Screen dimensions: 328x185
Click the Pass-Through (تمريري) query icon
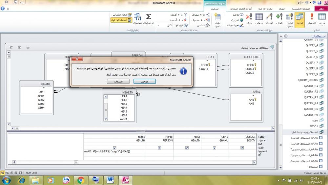coord(237,20)
